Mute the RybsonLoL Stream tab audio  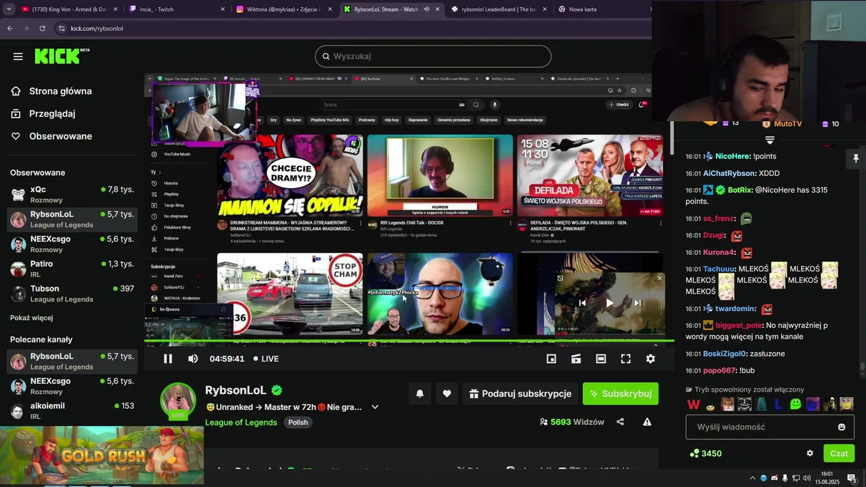click(426, 9)
